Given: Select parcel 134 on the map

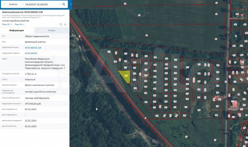Looking at the screenshot, I should 135,88.
